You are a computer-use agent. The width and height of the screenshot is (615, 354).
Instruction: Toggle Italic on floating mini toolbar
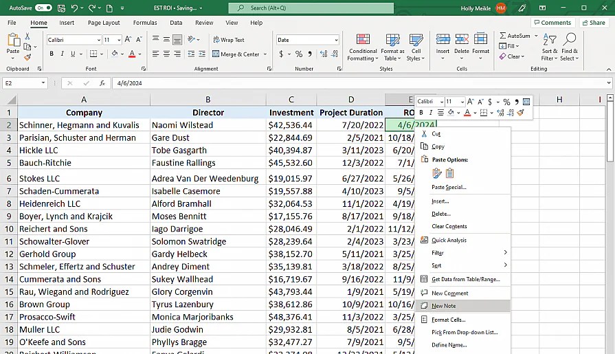coord(431,113)
